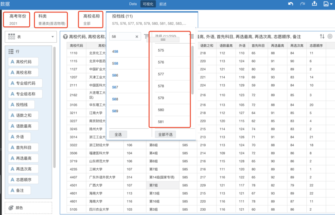Click the filter funnel icon above the table

[65, 37]
